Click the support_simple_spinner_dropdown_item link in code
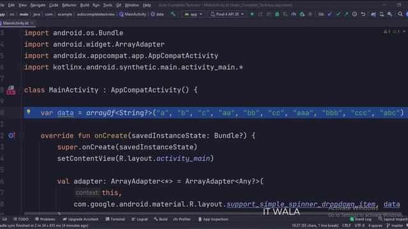The width and height of the screenshot is (408, 229). 301,204
